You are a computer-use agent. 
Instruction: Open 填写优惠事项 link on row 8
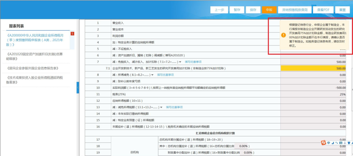pyautogui.click(x=165, y=75)
